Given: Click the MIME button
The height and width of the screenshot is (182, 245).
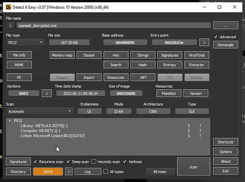Looking at the screenshot, I should 19,65.
